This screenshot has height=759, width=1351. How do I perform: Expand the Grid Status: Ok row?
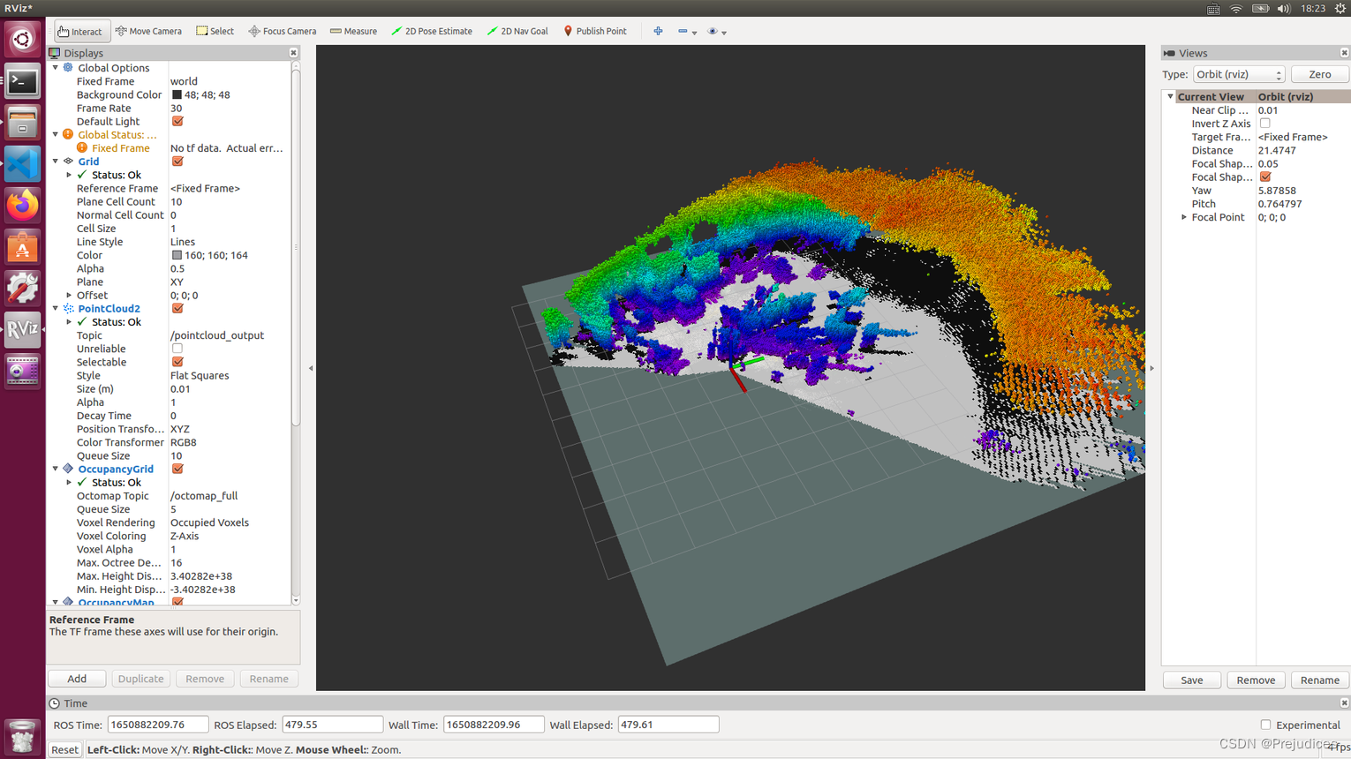point(69,175)
